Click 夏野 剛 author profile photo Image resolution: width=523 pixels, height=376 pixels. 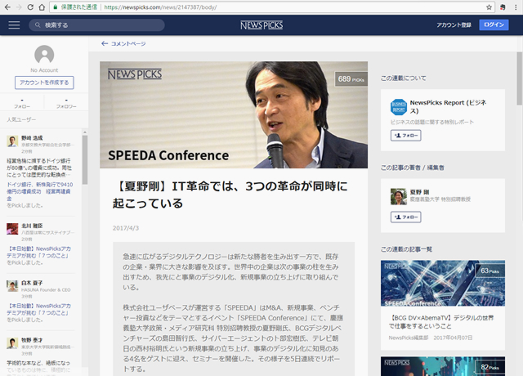click(398, 196)
